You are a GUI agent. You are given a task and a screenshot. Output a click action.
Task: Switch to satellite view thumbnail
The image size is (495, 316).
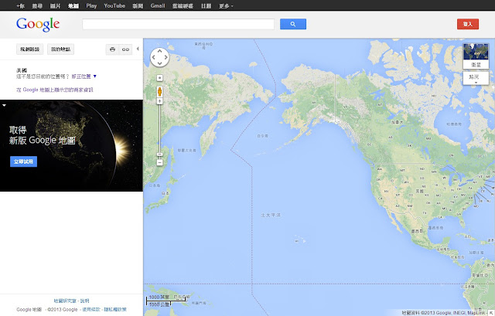pyautogui.click(x=476, y=56)
